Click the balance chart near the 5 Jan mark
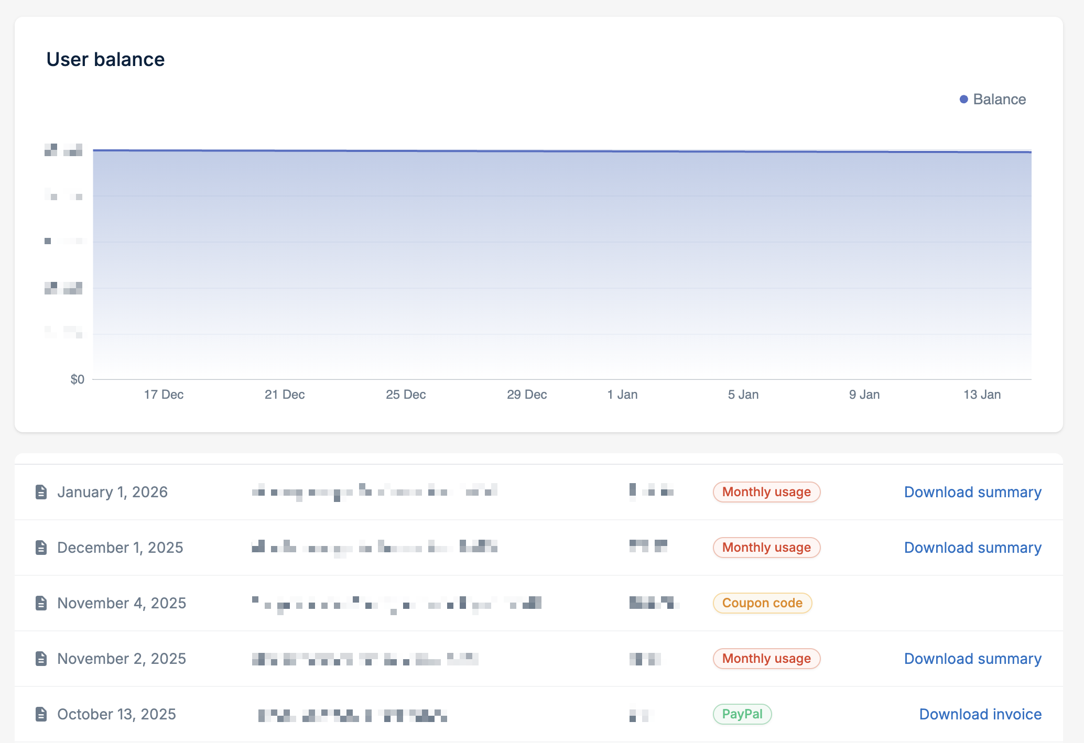 pos(743,262)
